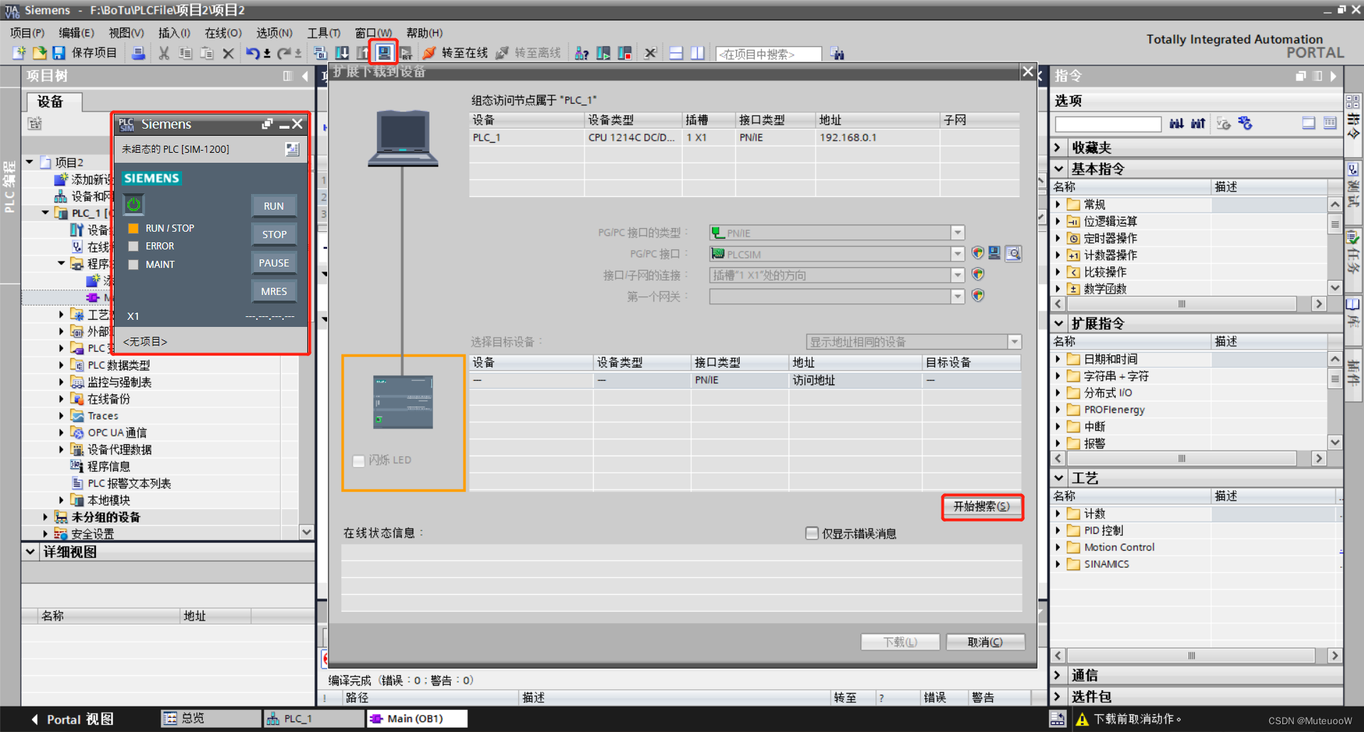Start simulation using the toolbar icon
The image size is (1364, 732).
tap(384, 53)
